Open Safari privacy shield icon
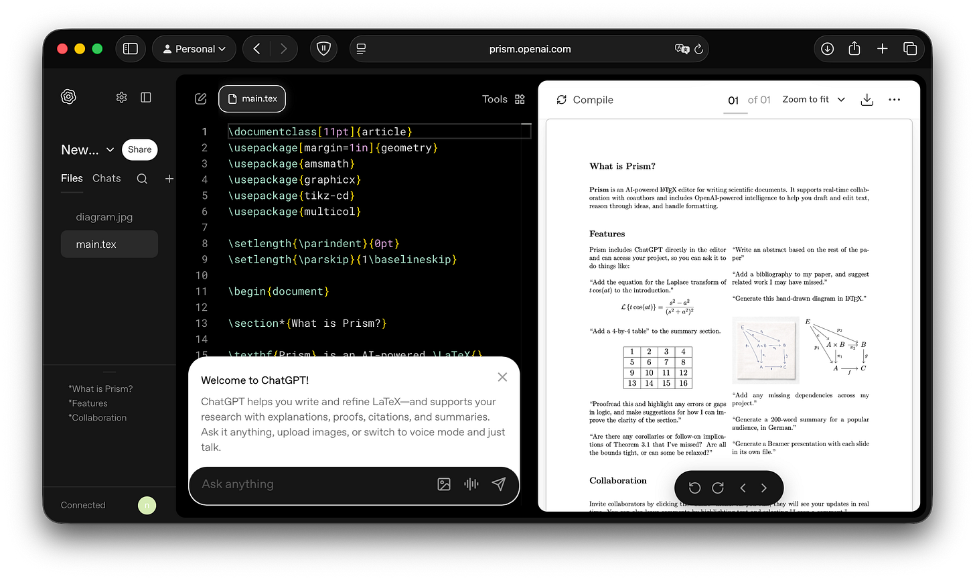Image resolution: width=975 pixels, height=580 pixels. [323, 49]
